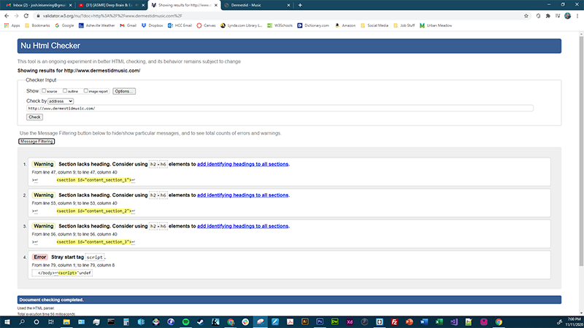Click the Document checking completed banner
The width and height of the screenshot is (584, 328).
click(x=289, y=300)
